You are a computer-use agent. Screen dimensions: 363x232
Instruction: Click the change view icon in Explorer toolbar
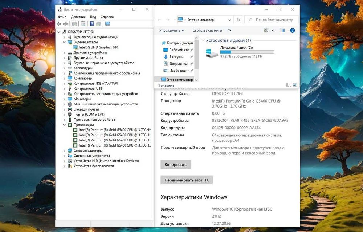[266, 31]
